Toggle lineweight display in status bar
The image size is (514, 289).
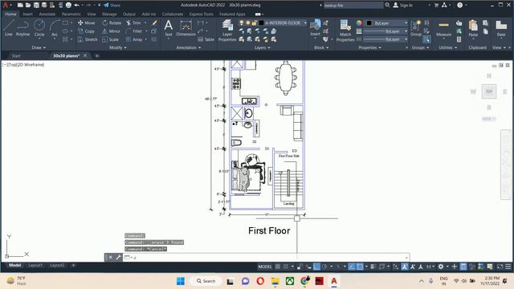pyautogui.click(x=373, y=267)
